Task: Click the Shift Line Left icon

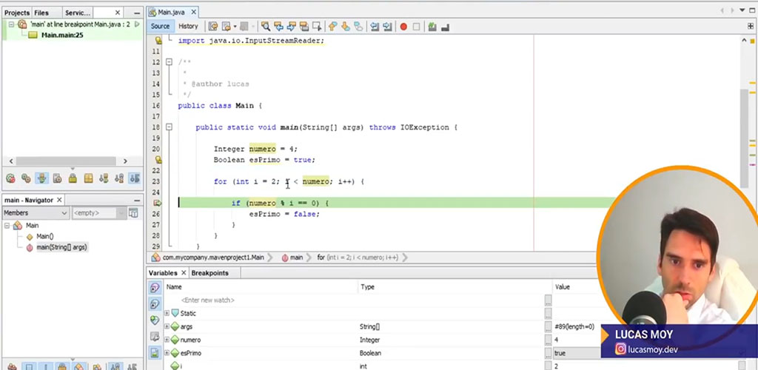Action: click(375, 27)
